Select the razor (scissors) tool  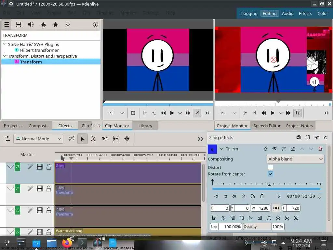pos(94,139)
